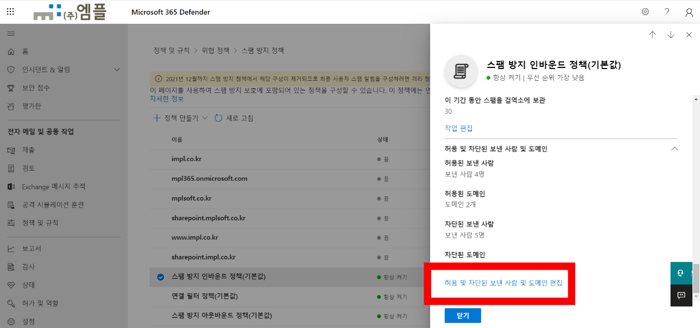This screenshot has height=328, width=700.
Task: Select the 스팸 방지 아웃바운드 정책(기본값) row
Action: 290,316
